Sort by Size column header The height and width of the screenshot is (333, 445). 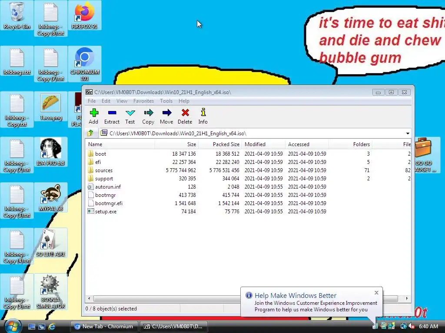tap(176, 144)
